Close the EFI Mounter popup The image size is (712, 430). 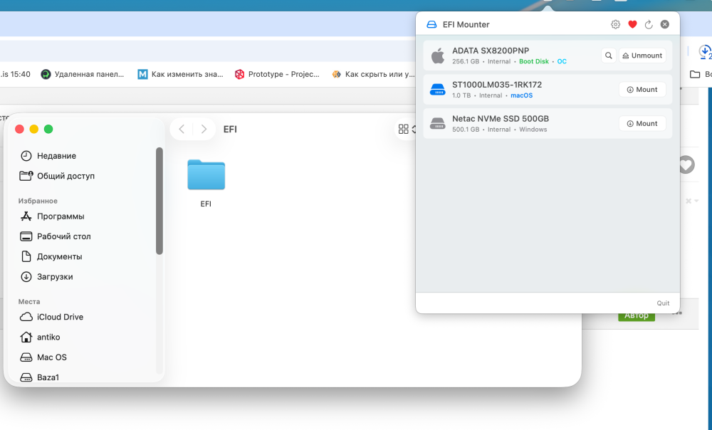[x=665, y=24]
